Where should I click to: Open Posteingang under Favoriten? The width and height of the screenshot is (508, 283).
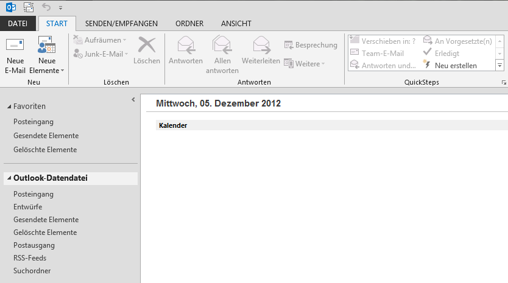[34, 122]
